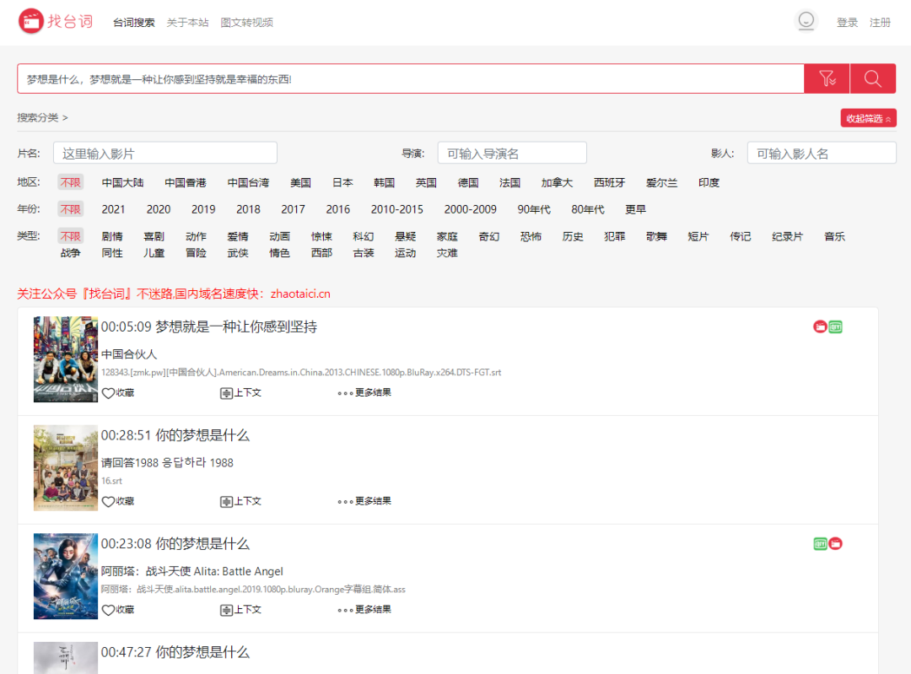Select 90年代 year filter

coord(534,209)
